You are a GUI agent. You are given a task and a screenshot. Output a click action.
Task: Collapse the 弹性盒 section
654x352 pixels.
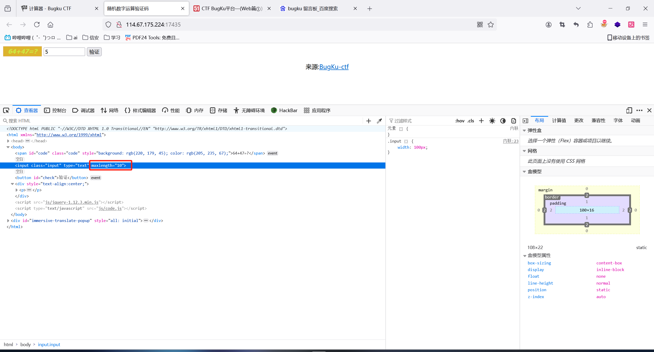(x=524, y=131)
